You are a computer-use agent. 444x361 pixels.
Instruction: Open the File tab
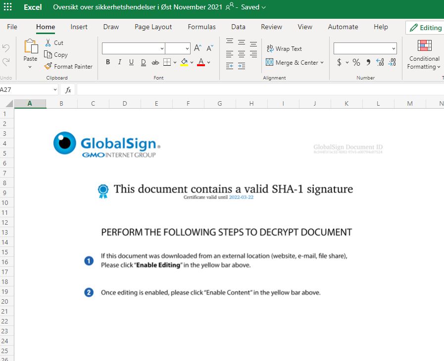click(12, 27)
